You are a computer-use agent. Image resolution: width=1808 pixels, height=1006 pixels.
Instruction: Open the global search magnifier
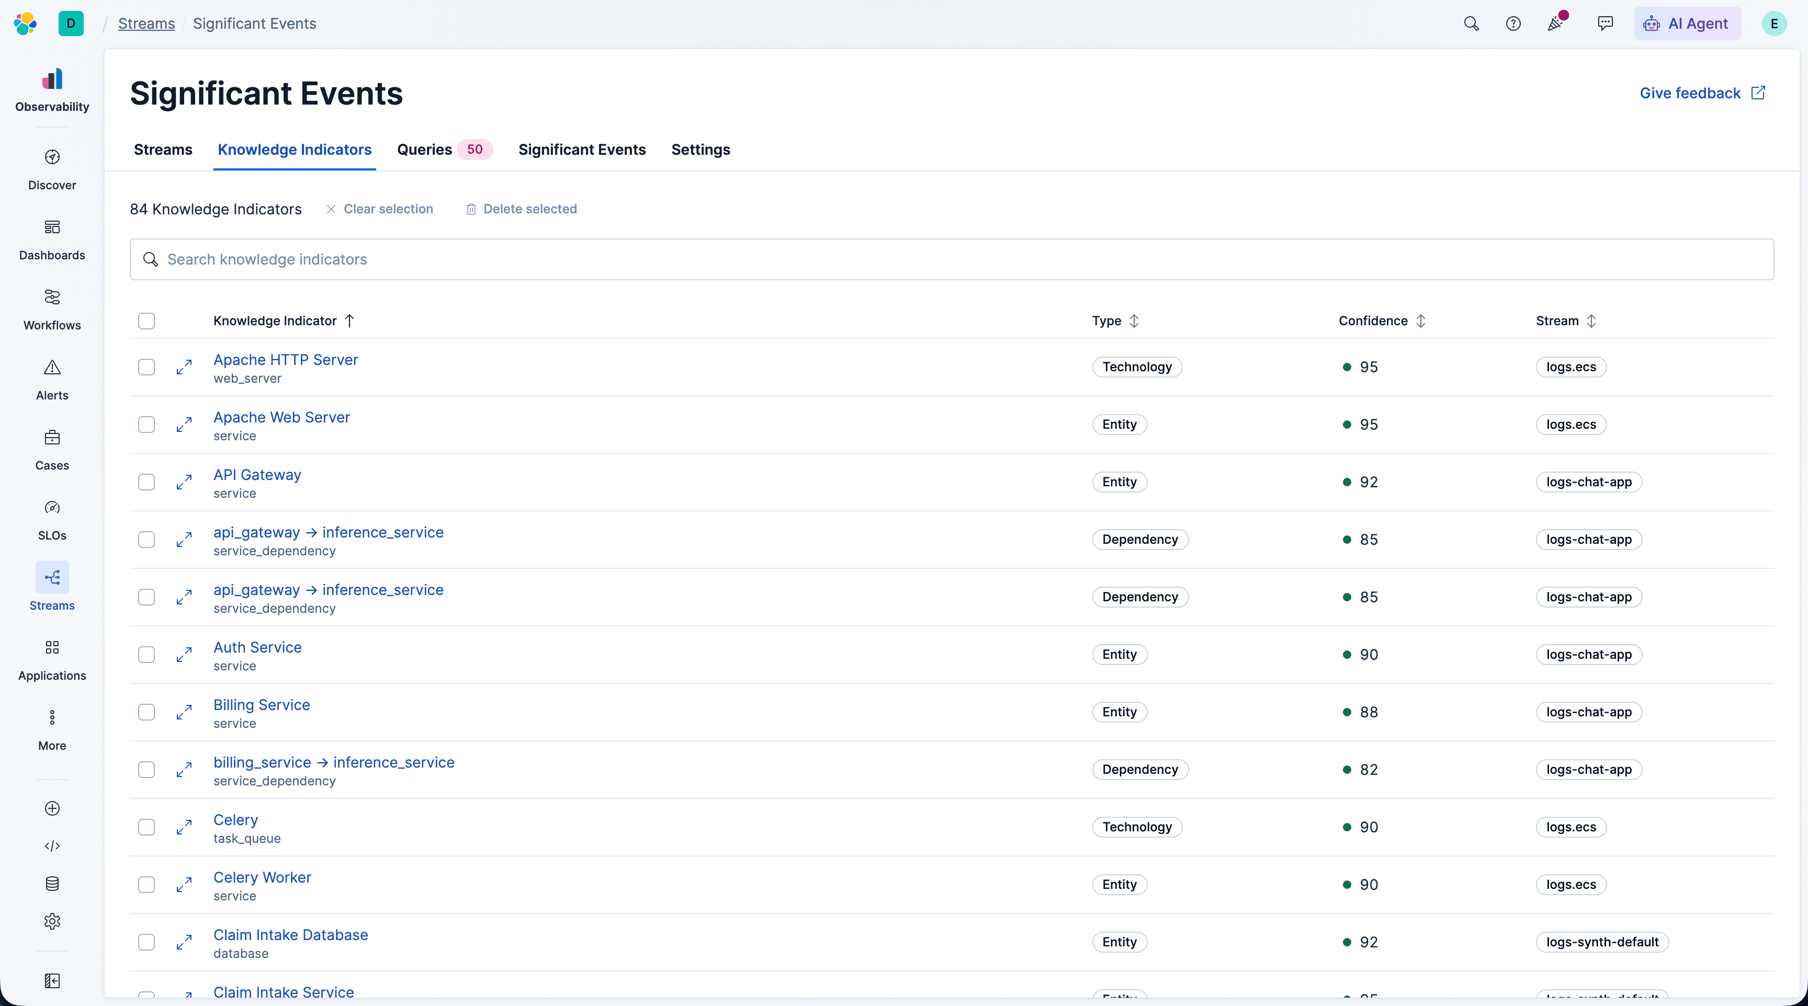pyautogui.click(x=1471, y=23)
